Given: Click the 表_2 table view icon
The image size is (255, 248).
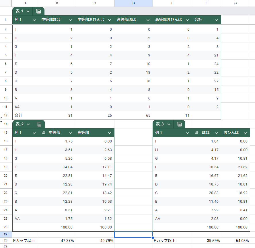Looking at the screenshot, I should click(39, 124).
